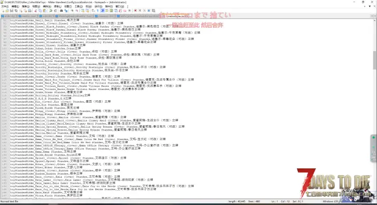Click the Print toolbar icon

pos(29,11)
